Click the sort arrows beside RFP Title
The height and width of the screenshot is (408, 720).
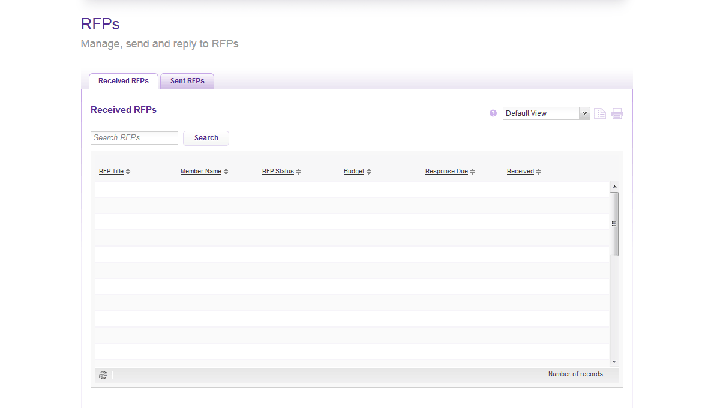point(128,172)
